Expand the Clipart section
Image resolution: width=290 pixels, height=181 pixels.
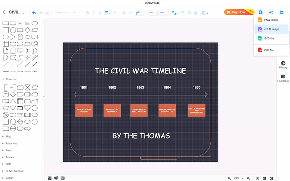pos(8,178)
